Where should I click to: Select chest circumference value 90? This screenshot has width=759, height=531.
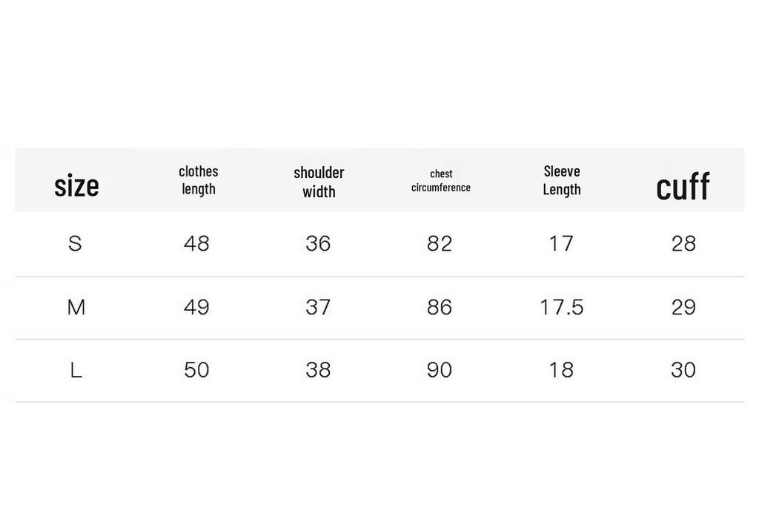pyautogui.click(x=440, y=370)
